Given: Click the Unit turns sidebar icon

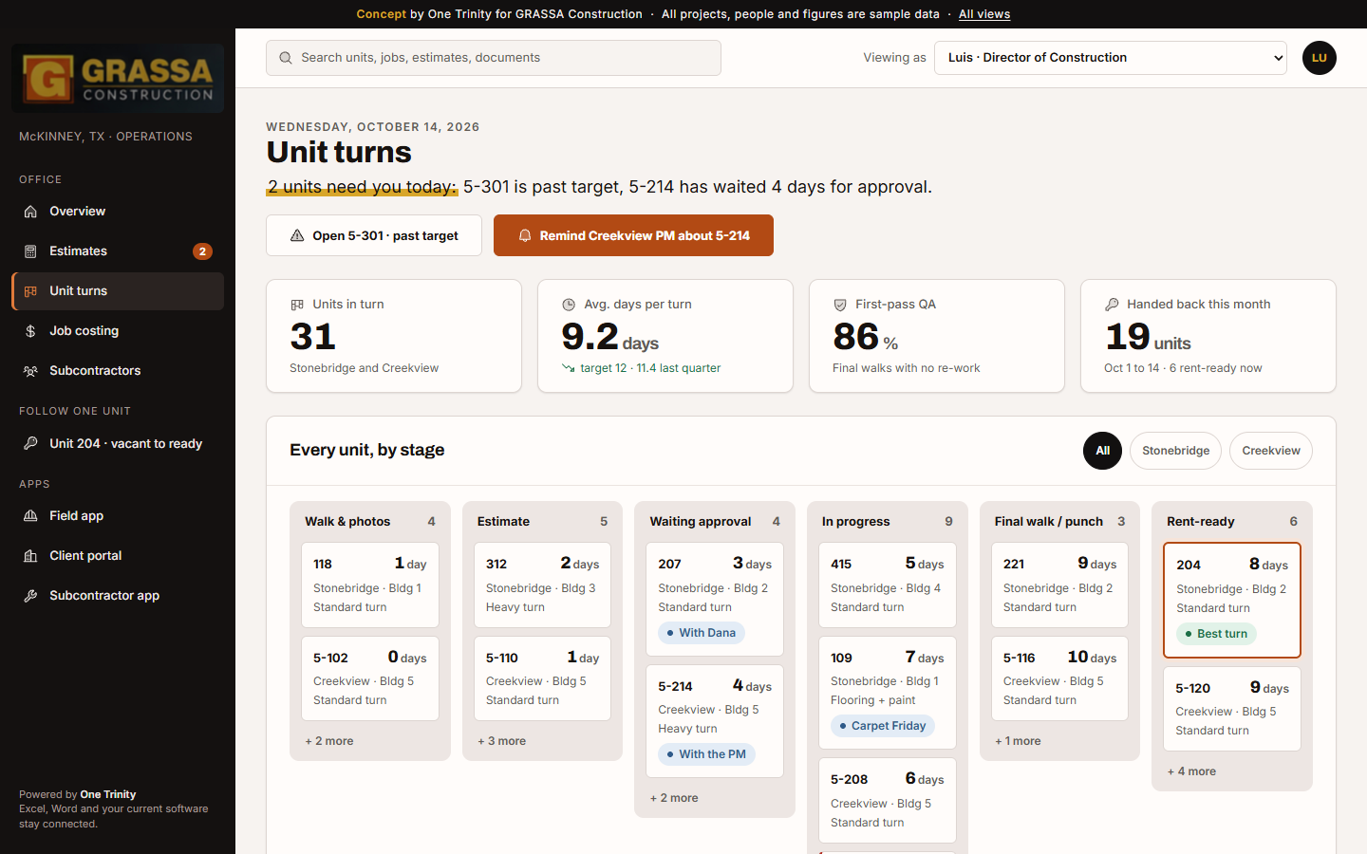Looking at the screenshot, I should (30, 291).
